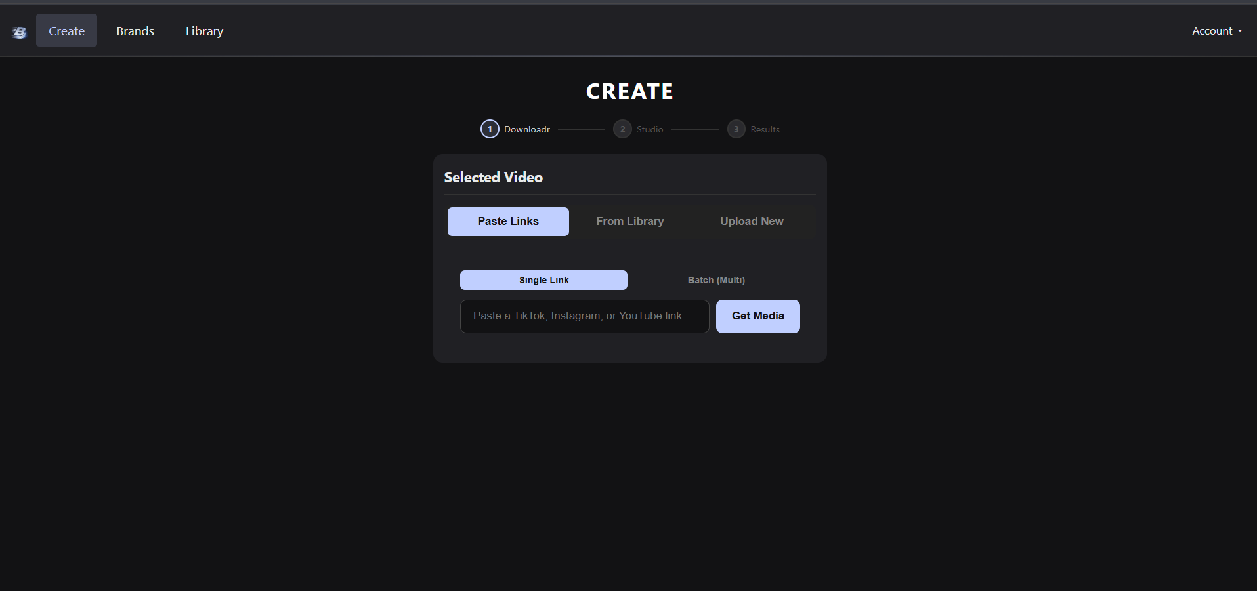Choose Batch (Multi) mode
1257x591 pixels.
(716, 280)
